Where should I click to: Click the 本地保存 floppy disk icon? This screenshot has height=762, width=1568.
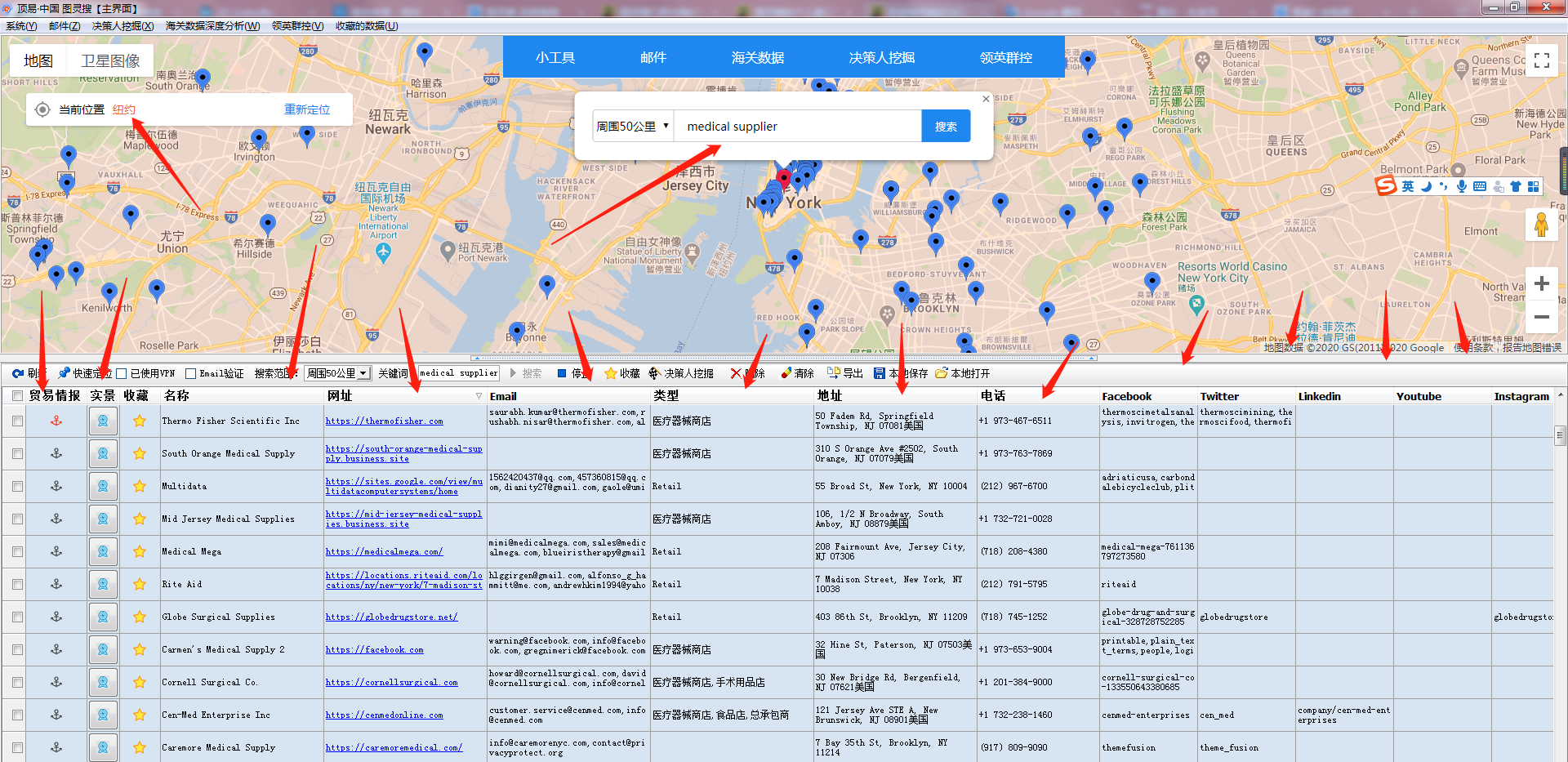[x=880, y=373]
